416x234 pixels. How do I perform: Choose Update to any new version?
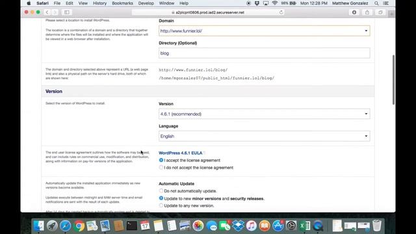161,205
